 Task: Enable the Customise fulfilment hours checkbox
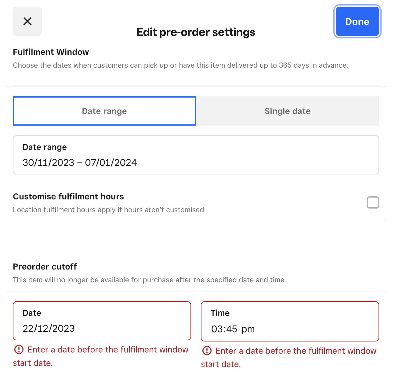(373, 202)
